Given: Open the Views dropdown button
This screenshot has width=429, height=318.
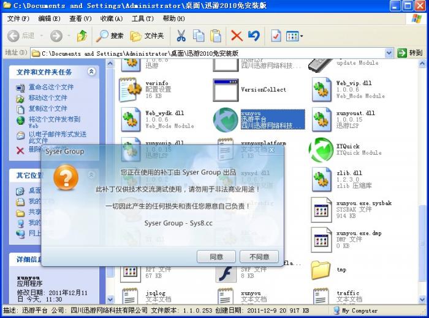Looking at the screenshot, I should [294, 35].
